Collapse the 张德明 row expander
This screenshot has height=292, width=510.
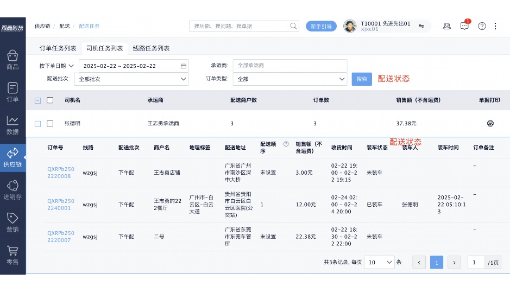(37, 124)
